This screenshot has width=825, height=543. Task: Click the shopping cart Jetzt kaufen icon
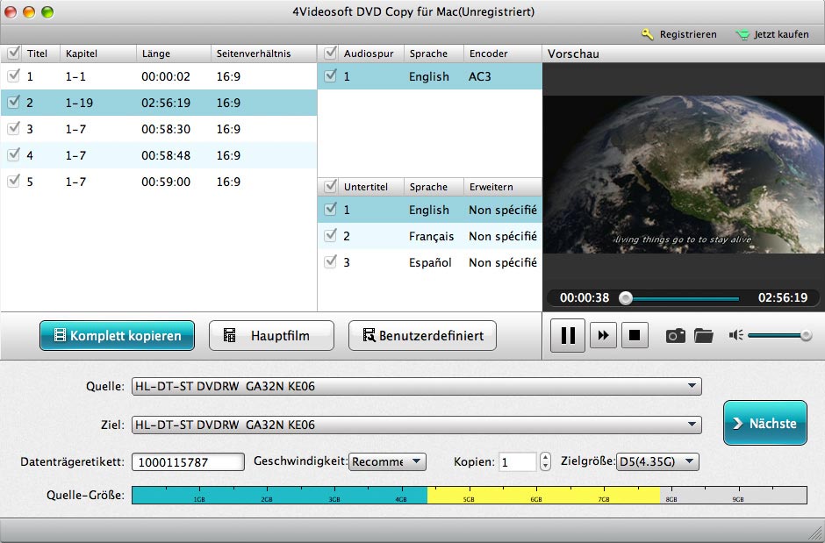(742, 34)
